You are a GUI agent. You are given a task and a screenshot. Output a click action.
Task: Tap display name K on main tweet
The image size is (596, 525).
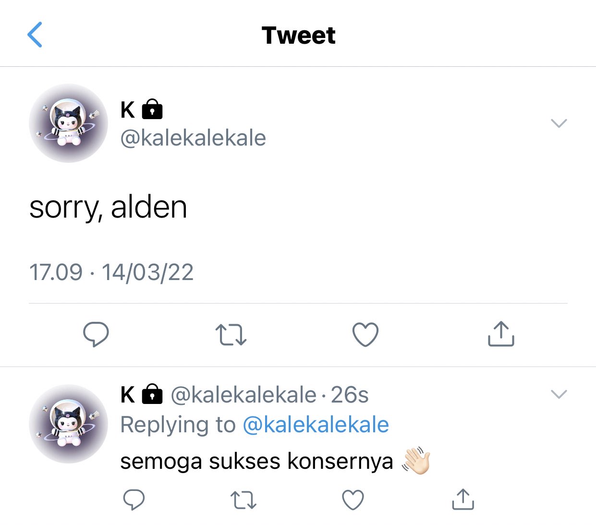point(128,110)
